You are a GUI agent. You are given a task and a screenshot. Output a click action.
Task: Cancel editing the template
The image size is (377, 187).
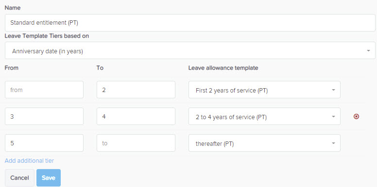coord(19,178)
